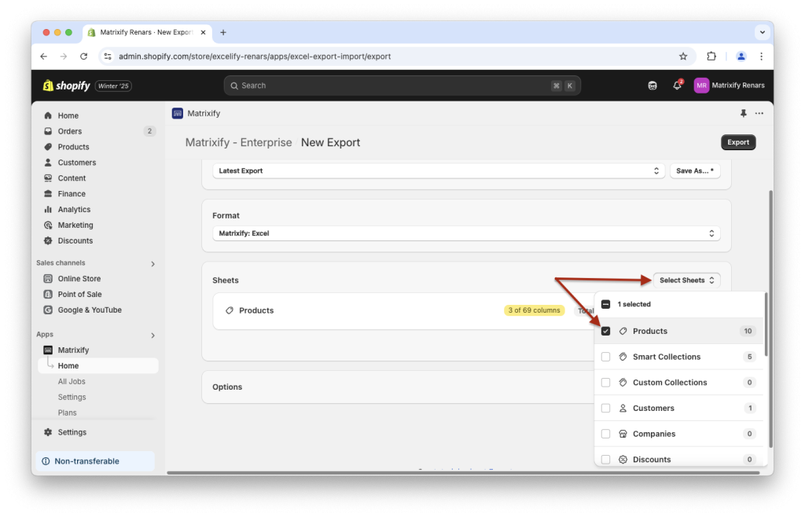Enable the Smart Collections sheet

[x=605, y=356]
